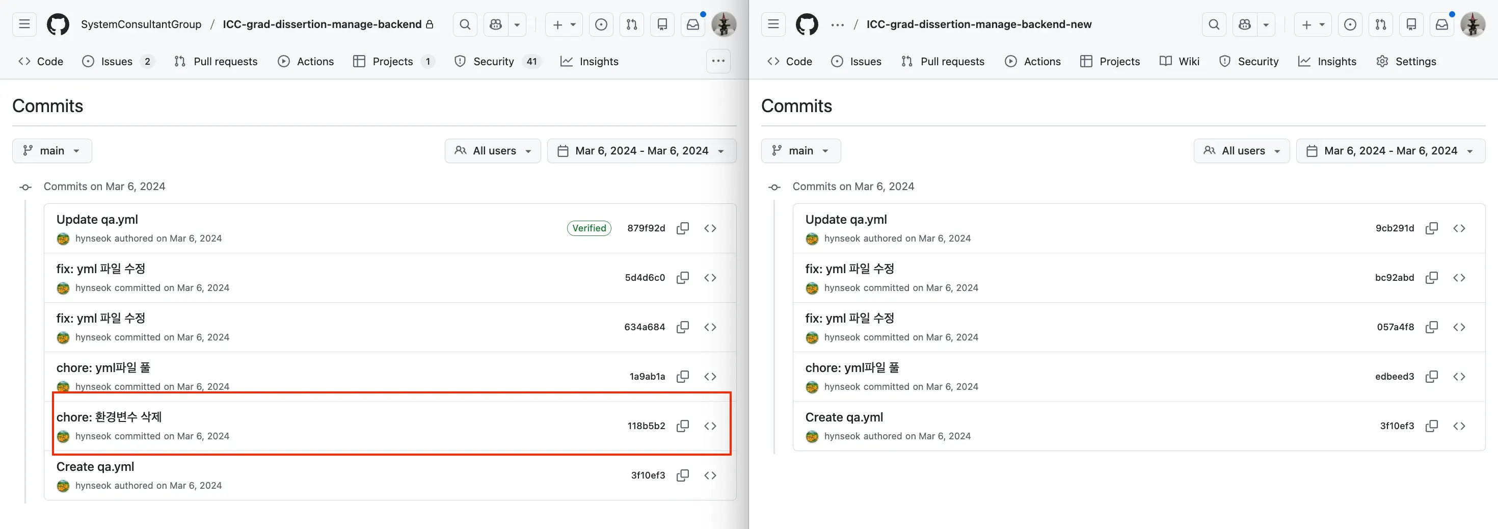This screenshot has width=1498, height=529.
Task: Open search in the right window header
Action: [1214, 24]
